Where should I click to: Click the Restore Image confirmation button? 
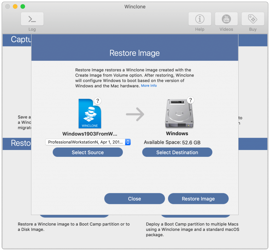coord(198,199)
